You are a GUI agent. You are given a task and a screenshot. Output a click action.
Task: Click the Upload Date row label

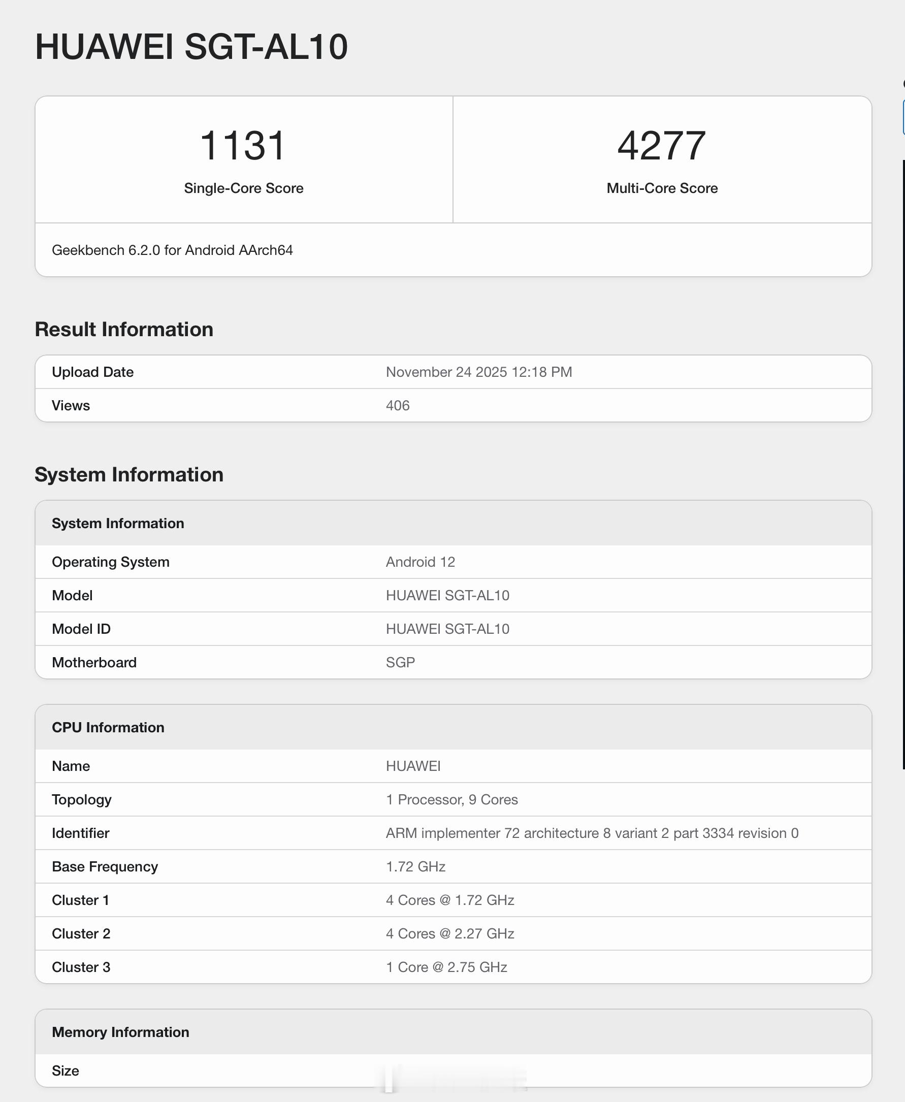point(93,372)
